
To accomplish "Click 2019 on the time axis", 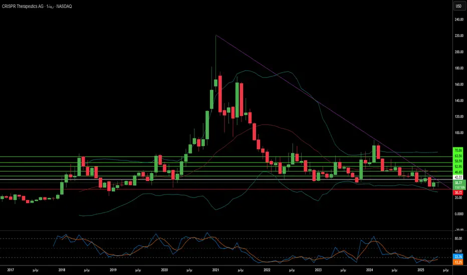I will (113, 270).
